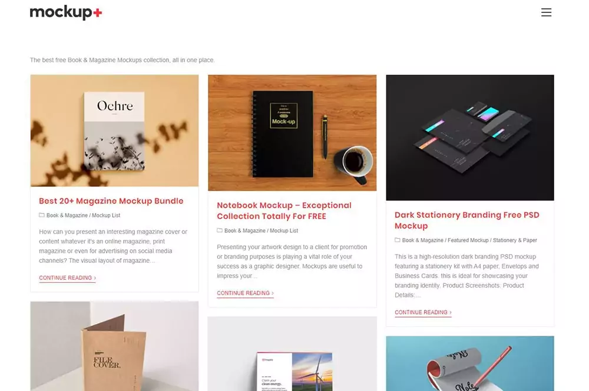Viewport: 589px width, 391px height.
Task: Open the Ochre magazine cover thumbnail
Action: point(115,131)
